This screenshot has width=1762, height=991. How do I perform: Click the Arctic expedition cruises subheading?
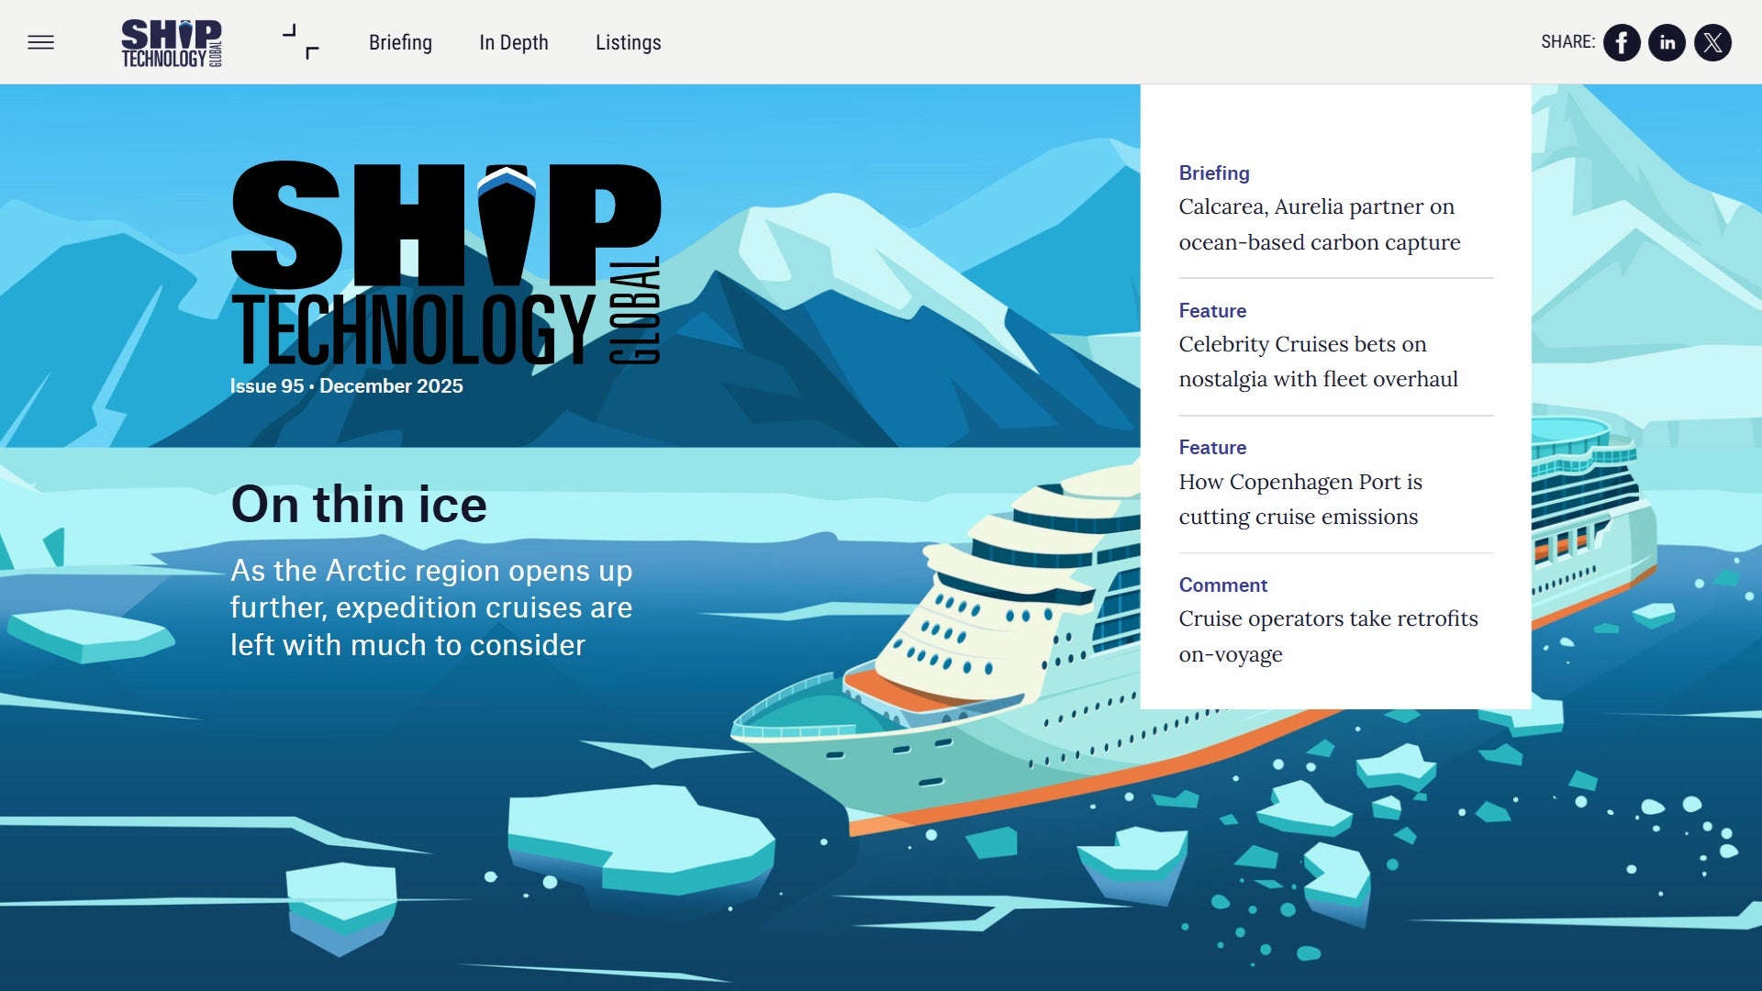click(431, 607)
